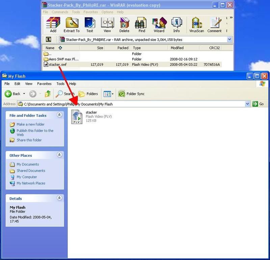Viewport: 270px width, 260px height.
Task: Click the Add icon in WinRAR toolbar
Action: click(53, 25)
